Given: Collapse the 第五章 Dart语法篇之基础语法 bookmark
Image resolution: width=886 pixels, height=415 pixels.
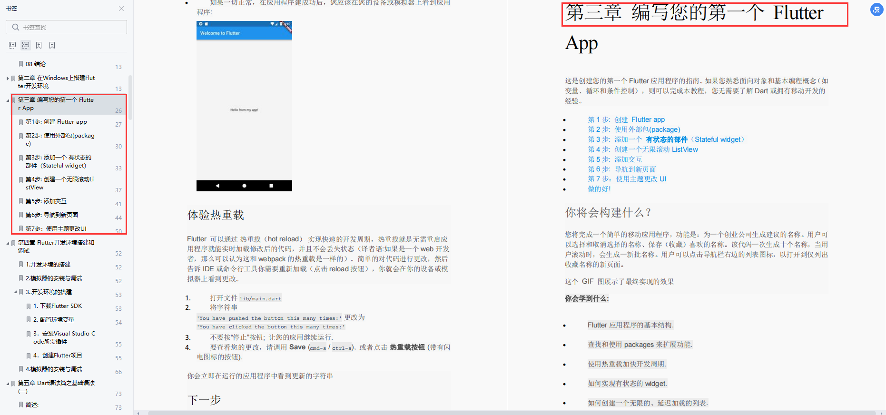Looking at the screenshot, I should [8, 383].
